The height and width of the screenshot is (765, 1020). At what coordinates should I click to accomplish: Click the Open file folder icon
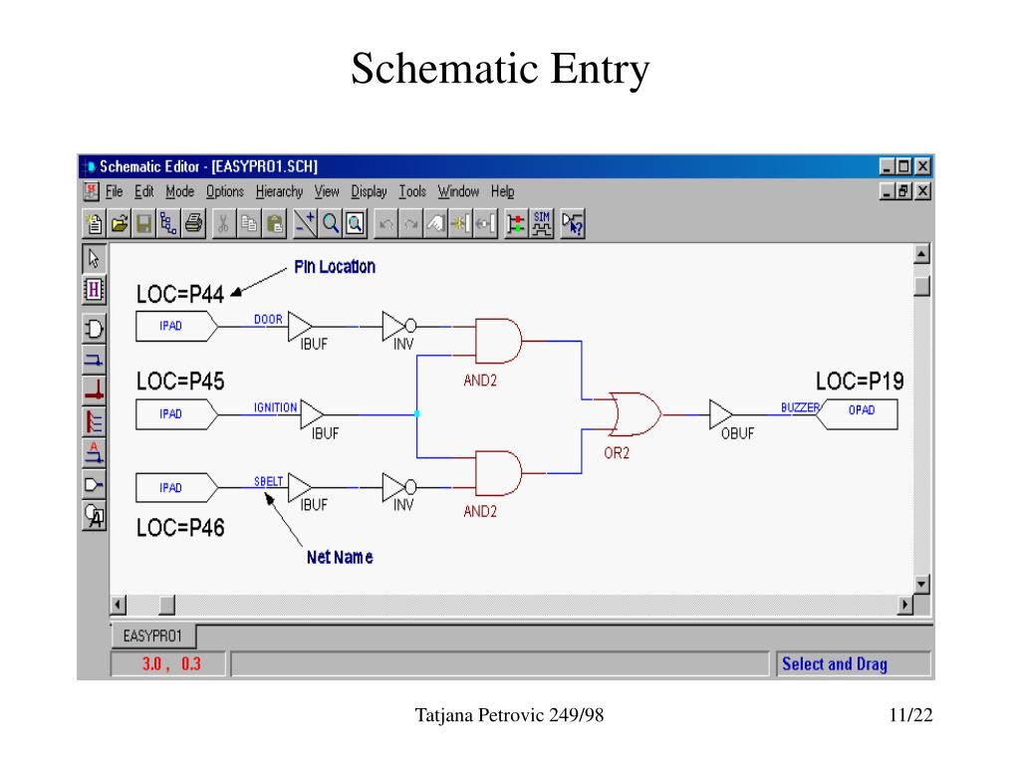coord(120,224)
